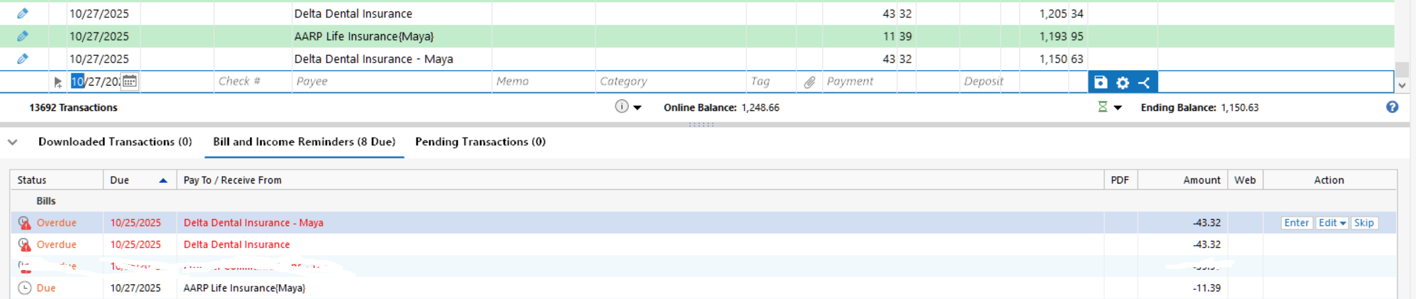The height and width of the screenshot is (299, 1416).
Task: Click overdue icon for Delta Dental Insurance - Maya
Action: (x=24, y=223)
